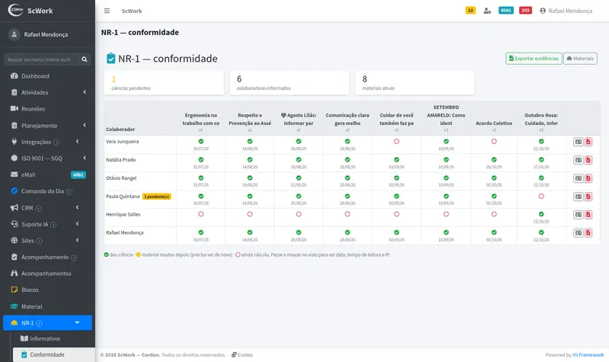Open eMail in the sidebar
The height and width of the screenshot is (362, 609).
tap(47, 175)
